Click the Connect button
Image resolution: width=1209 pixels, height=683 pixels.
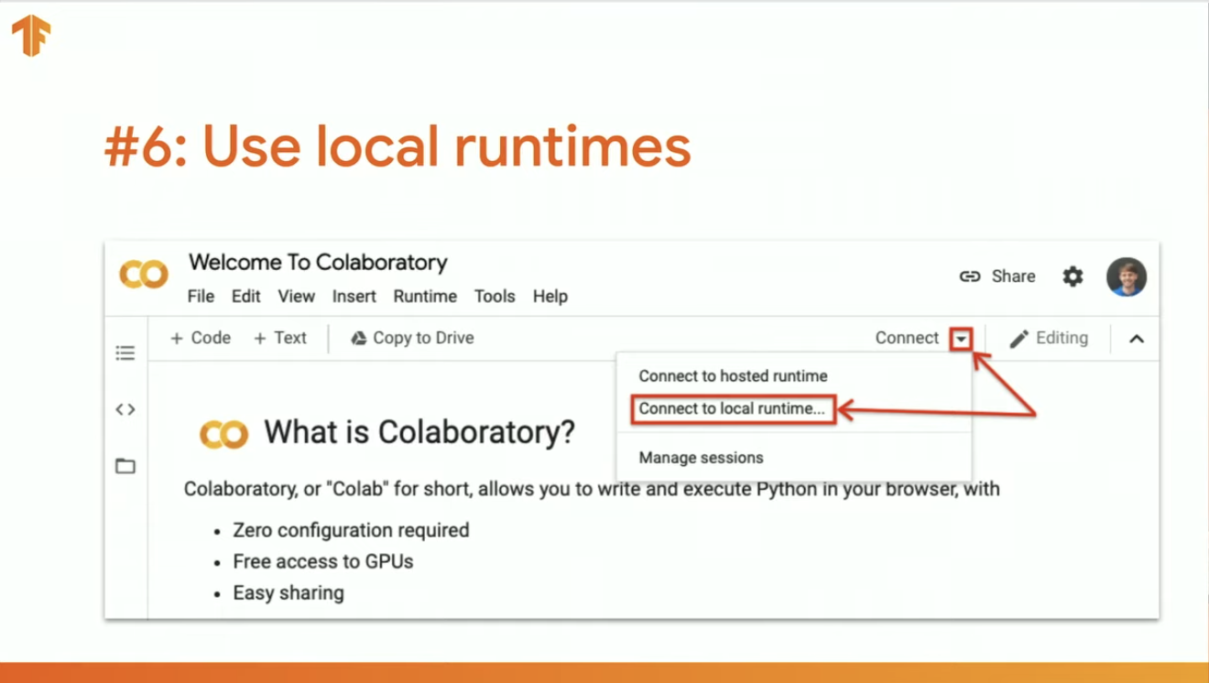tap(907, 338)
